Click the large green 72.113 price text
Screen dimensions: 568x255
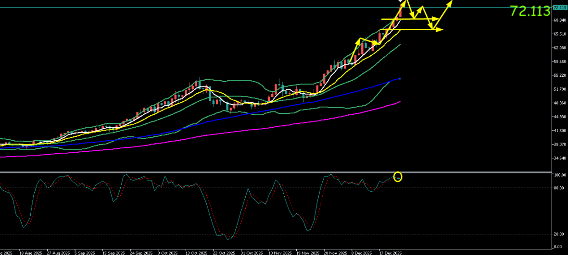click(530, 12)
